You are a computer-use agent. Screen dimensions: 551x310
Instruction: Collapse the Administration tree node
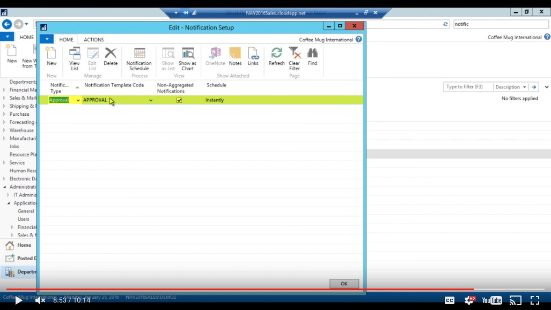4,187
